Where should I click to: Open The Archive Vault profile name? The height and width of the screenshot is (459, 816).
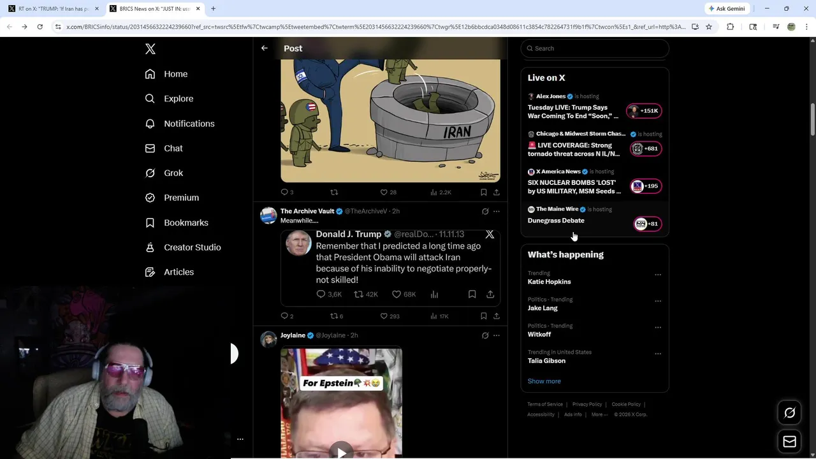(x=307, y=211)
